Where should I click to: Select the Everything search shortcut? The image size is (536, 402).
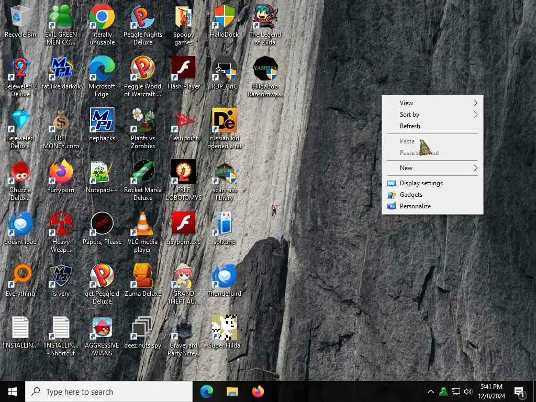click(x=20, y=281)
